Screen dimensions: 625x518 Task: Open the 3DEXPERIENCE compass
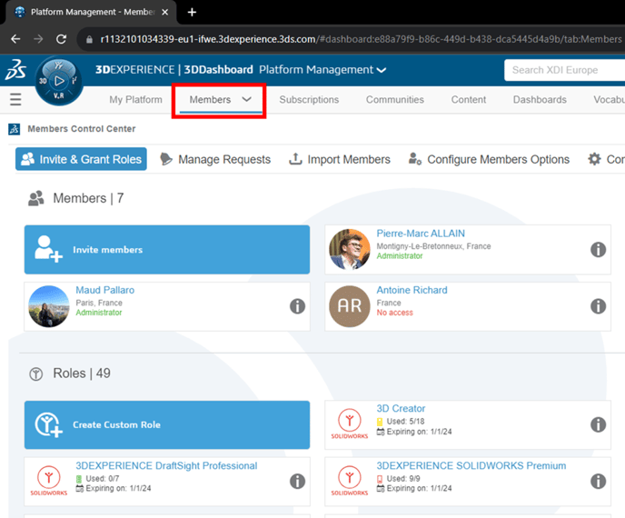pos(59,81)
